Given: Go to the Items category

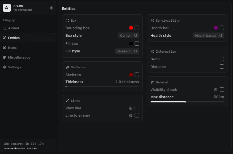Looking at the screenshot, I should click(x=12, y=48).
